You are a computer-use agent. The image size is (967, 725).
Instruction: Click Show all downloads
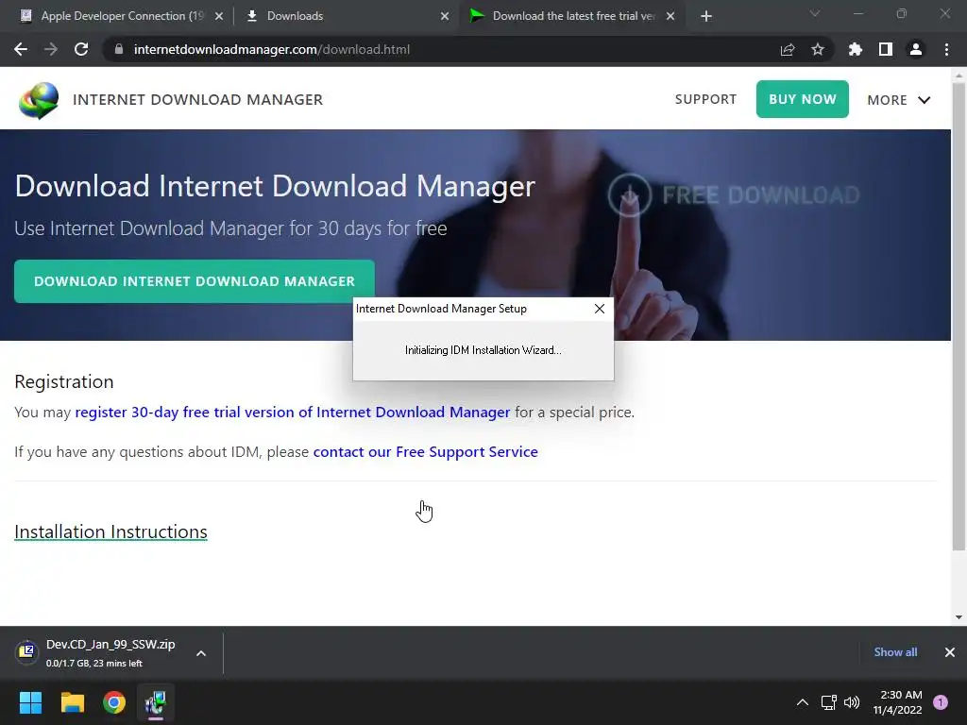[895, 652]
